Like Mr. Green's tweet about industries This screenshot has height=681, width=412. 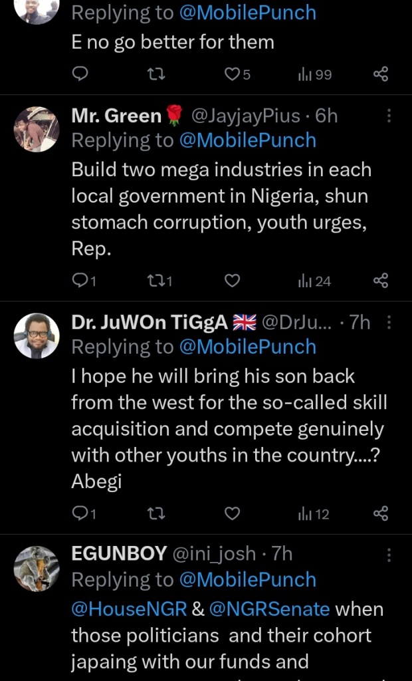pos(232,281)
